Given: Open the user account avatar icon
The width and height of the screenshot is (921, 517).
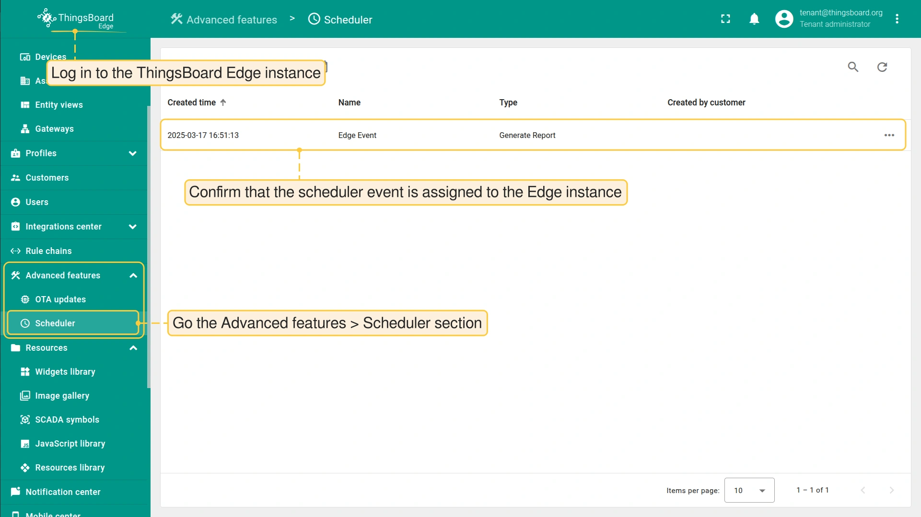Looking at the screenshot, I should point(784,19).
